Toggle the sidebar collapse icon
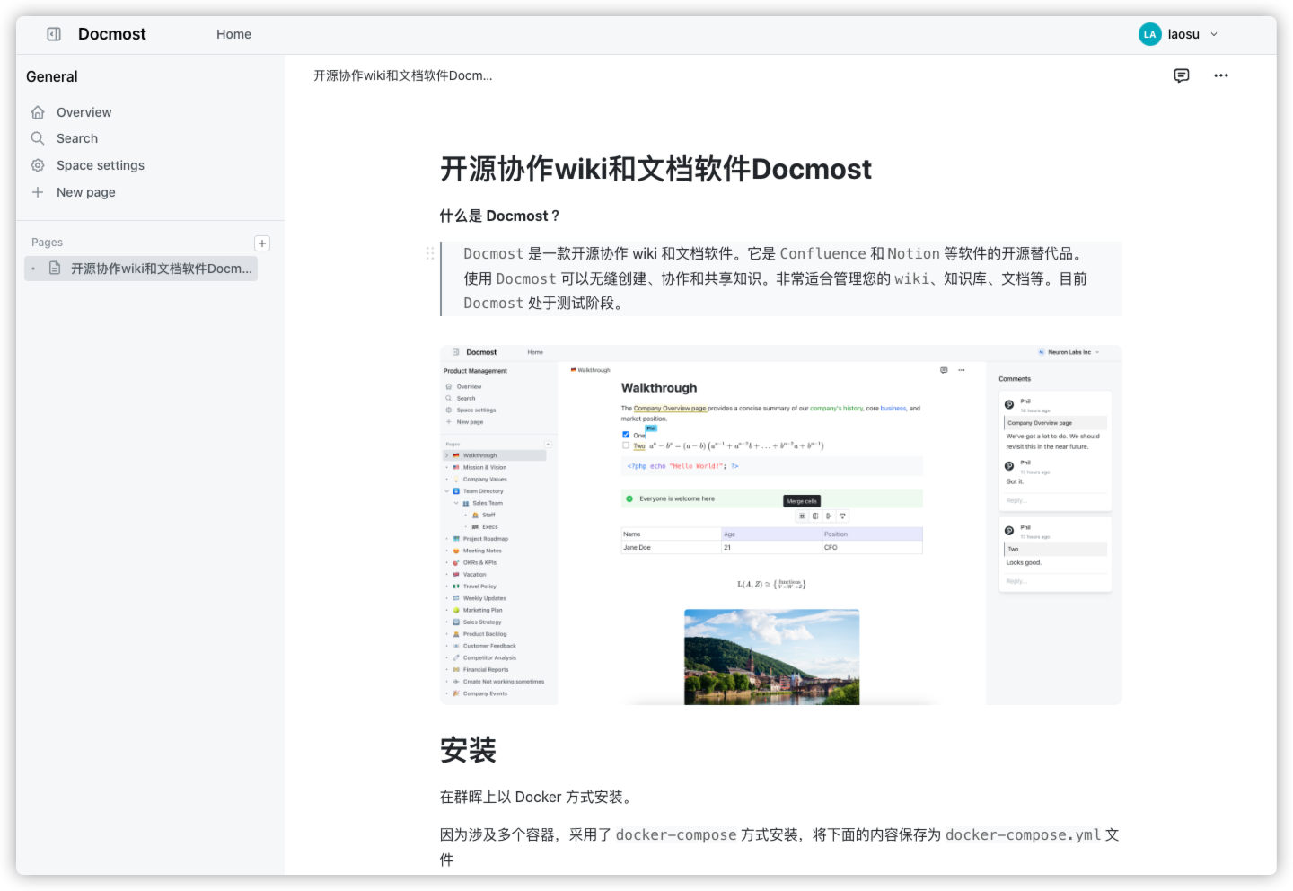Image resolution: width=1293 pixels, height=891 pixels. click(x=54, y=34)
